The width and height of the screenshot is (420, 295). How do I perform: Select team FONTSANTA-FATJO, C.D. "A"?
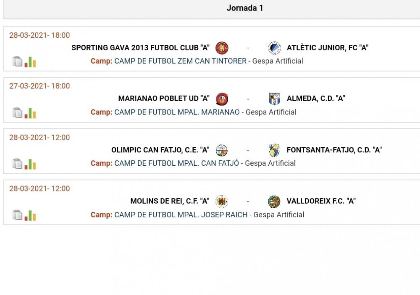pos(334,150)
